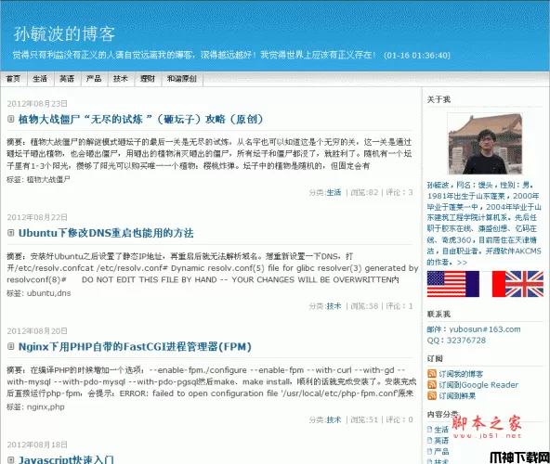Viewport: 550px width, 464px height.
Task: Click the 浏览:51 view count
Action: [x=364, y=419]
